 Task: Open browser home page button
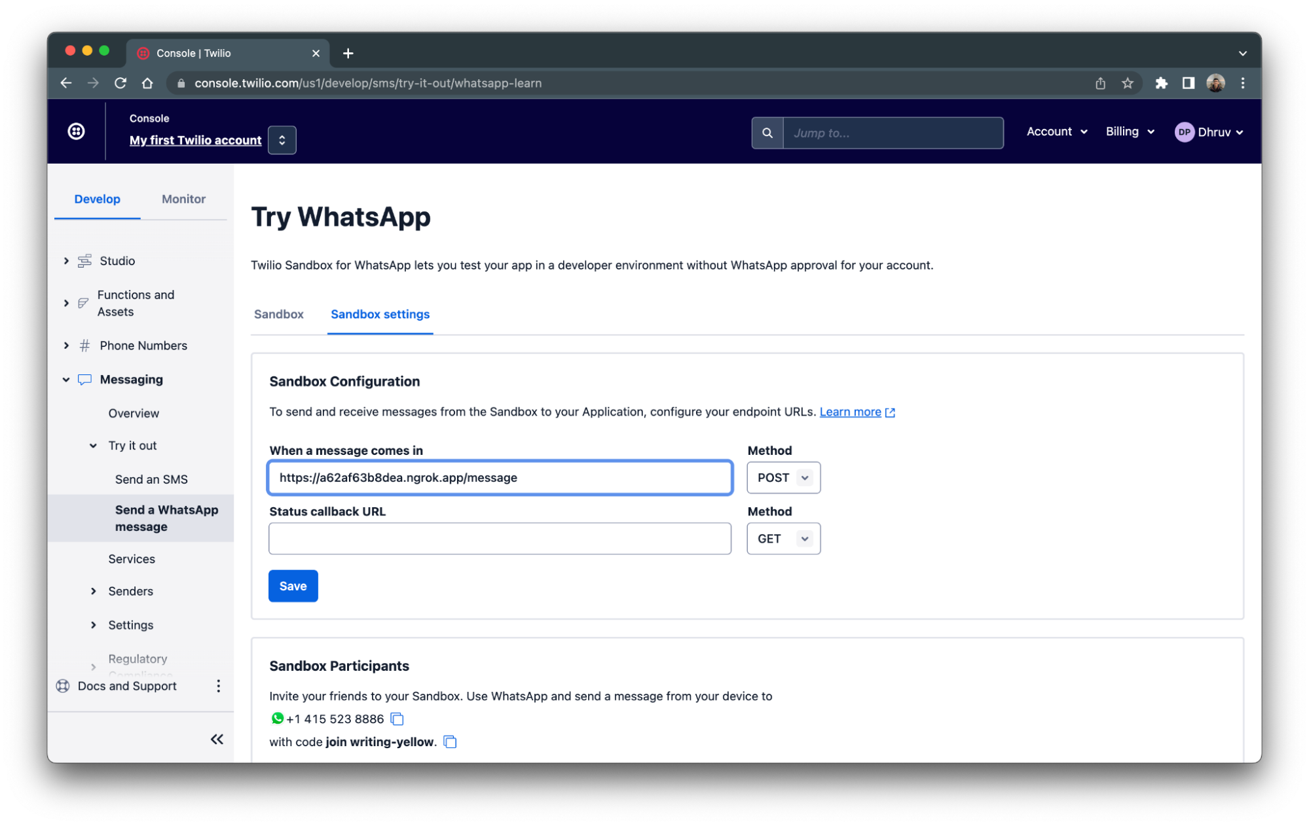[x=147, y=83]
